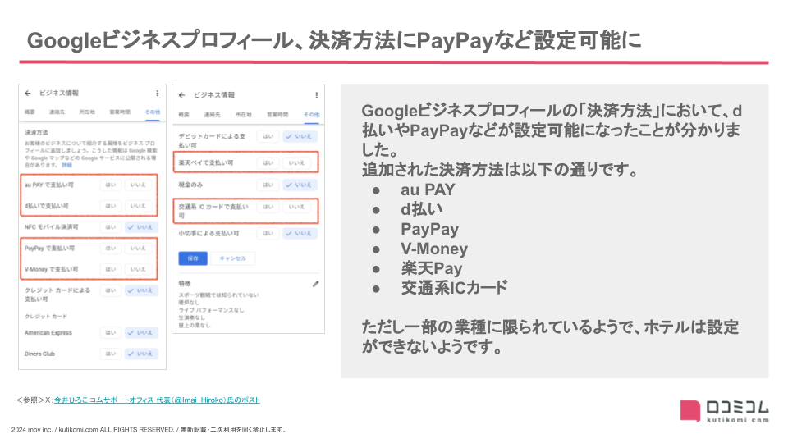Image resolution: width=788 pixels, height=443 pixels.
Task: Select その他 tab in the 決済方法 panel
Action: coord(153,112)
